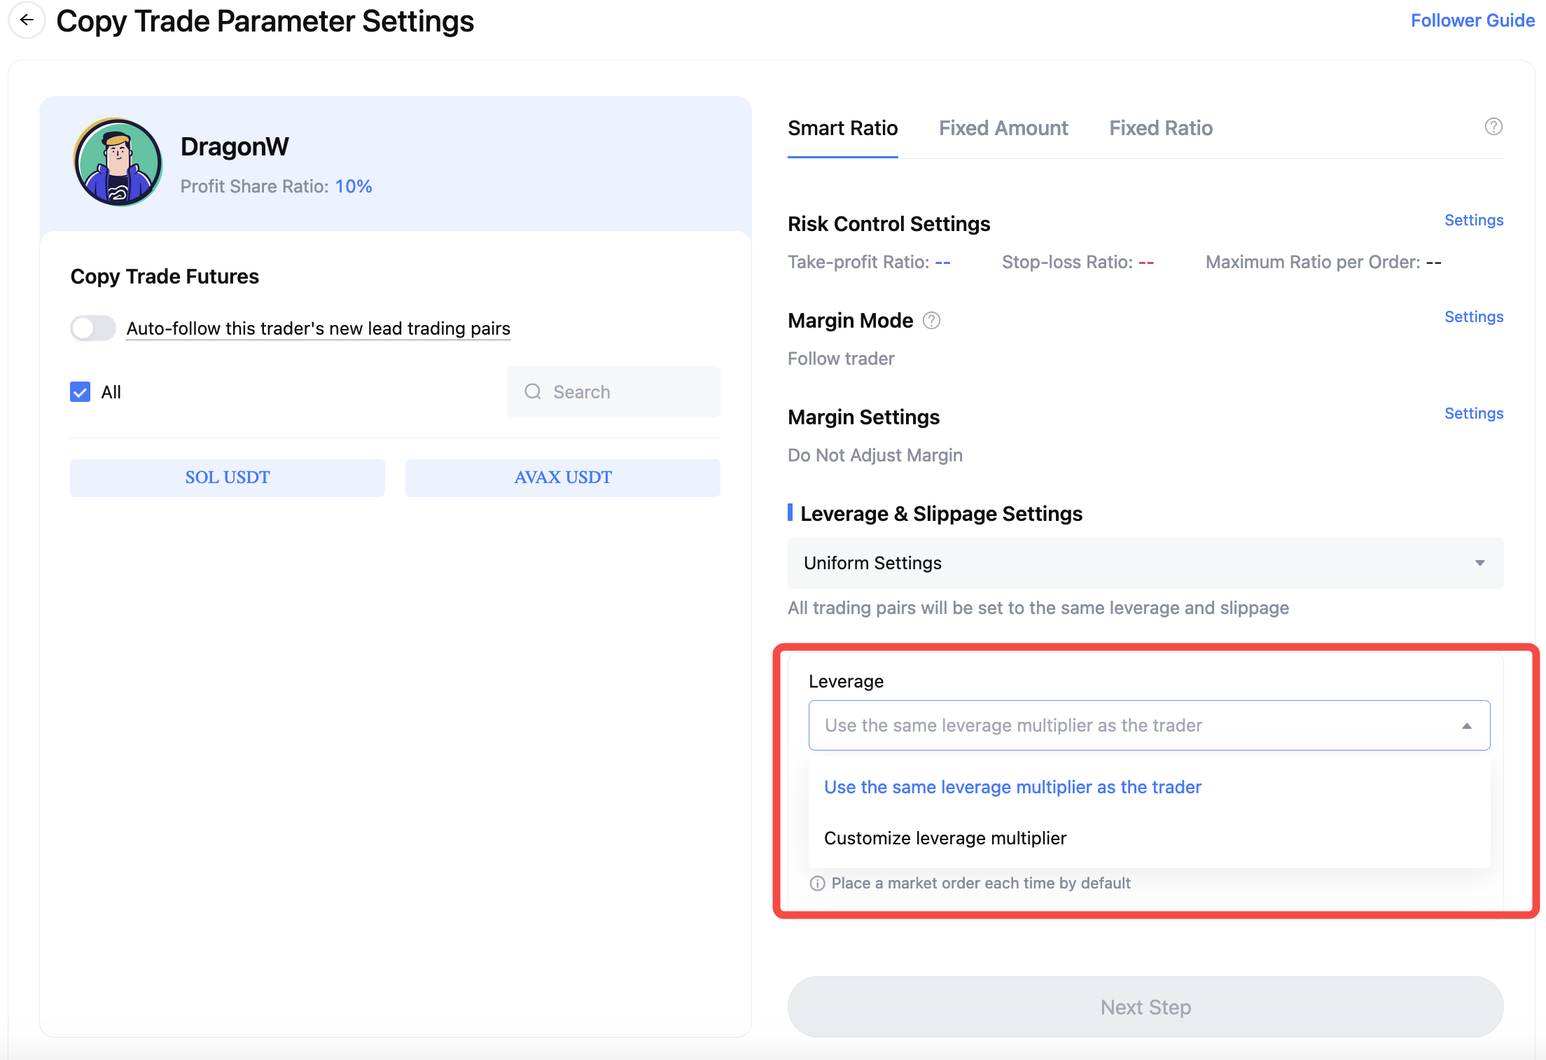
Task: Click Margin Mode help icon
Action: (931, 321)
